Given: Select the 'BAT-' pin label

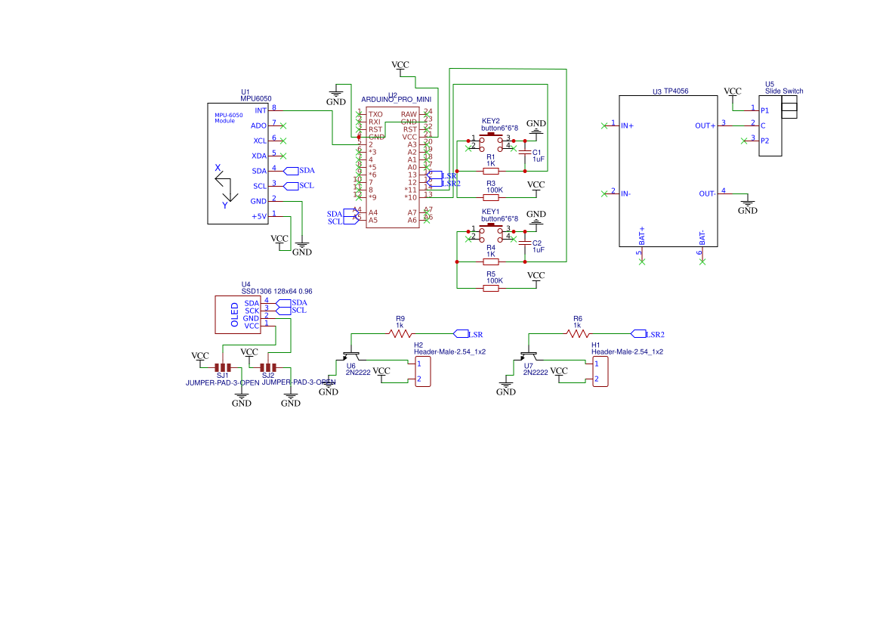Looking at the screenshot, I should point(702,238).
